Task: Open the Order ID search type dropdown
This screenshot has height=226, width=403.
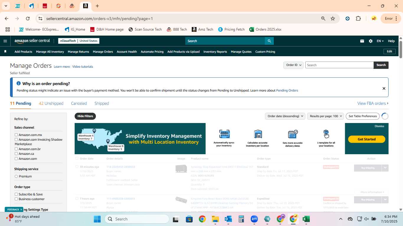Action: 294,65
